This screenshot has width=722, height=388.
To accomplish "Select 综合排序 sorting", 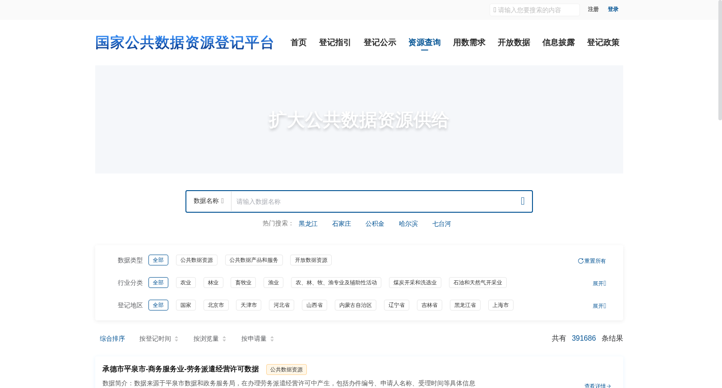I will [112, 338].
